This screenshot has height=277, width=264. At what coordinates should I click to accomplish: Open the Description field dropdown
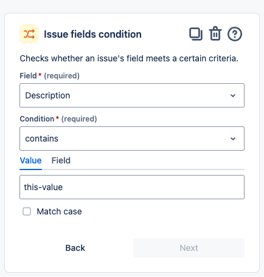[x=132, y=95]
